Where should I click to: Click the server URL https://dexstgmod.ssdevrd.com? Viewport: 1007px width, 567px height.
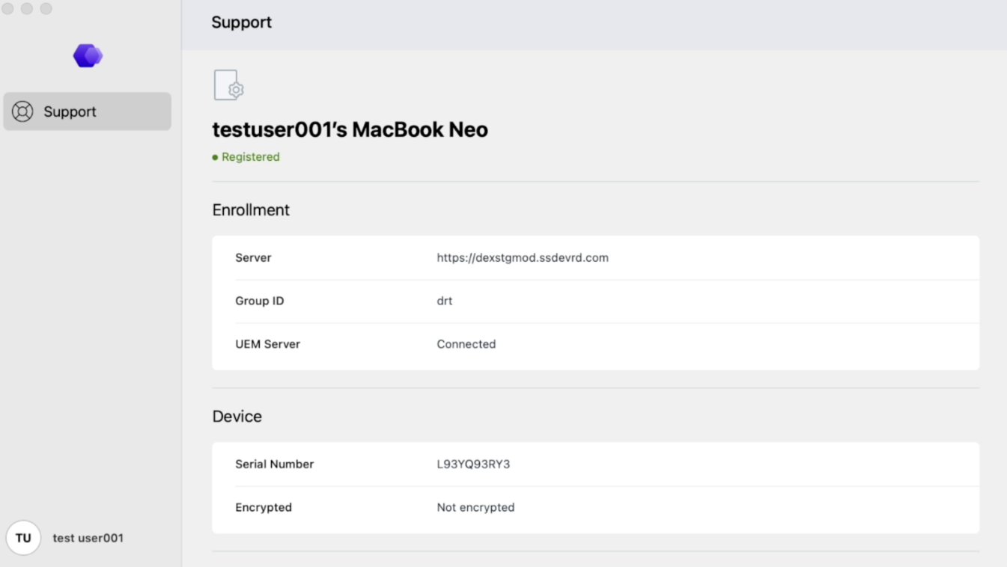(523, 258)
